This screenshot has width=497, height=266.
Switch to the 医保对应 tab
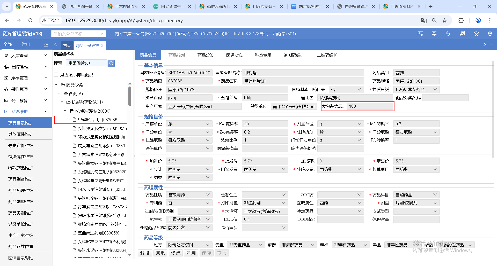235,55
